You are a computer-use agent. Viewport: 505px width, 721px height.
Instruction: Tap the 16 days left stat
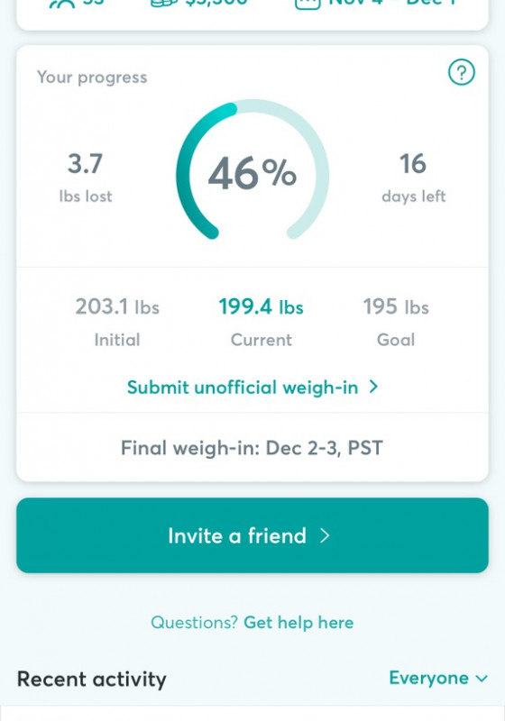point(414,178)
